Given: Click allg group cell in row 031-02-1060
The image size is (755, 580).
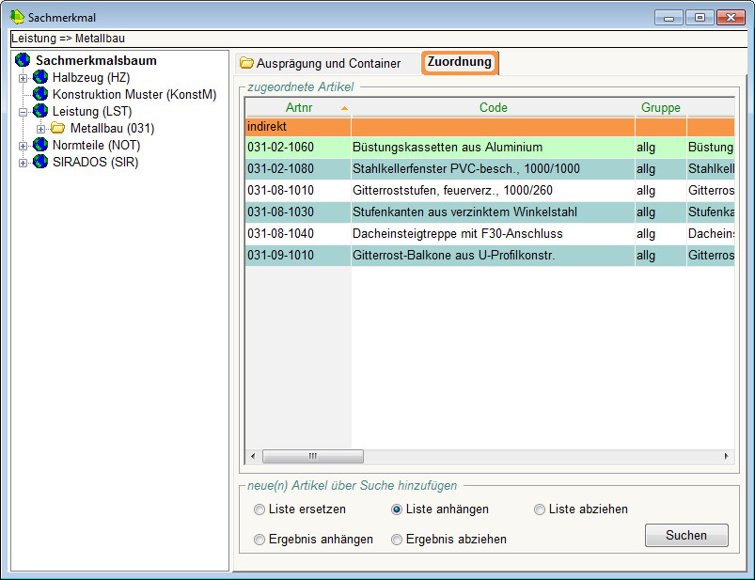Looking at the screenshot, I should pyautogui.click(x=661, y=148).
